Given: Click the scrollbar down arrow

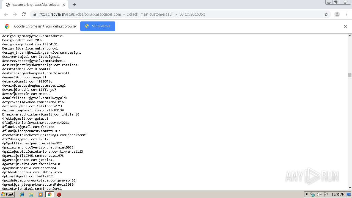Looking at the screenshot, I should coord(350,188).
